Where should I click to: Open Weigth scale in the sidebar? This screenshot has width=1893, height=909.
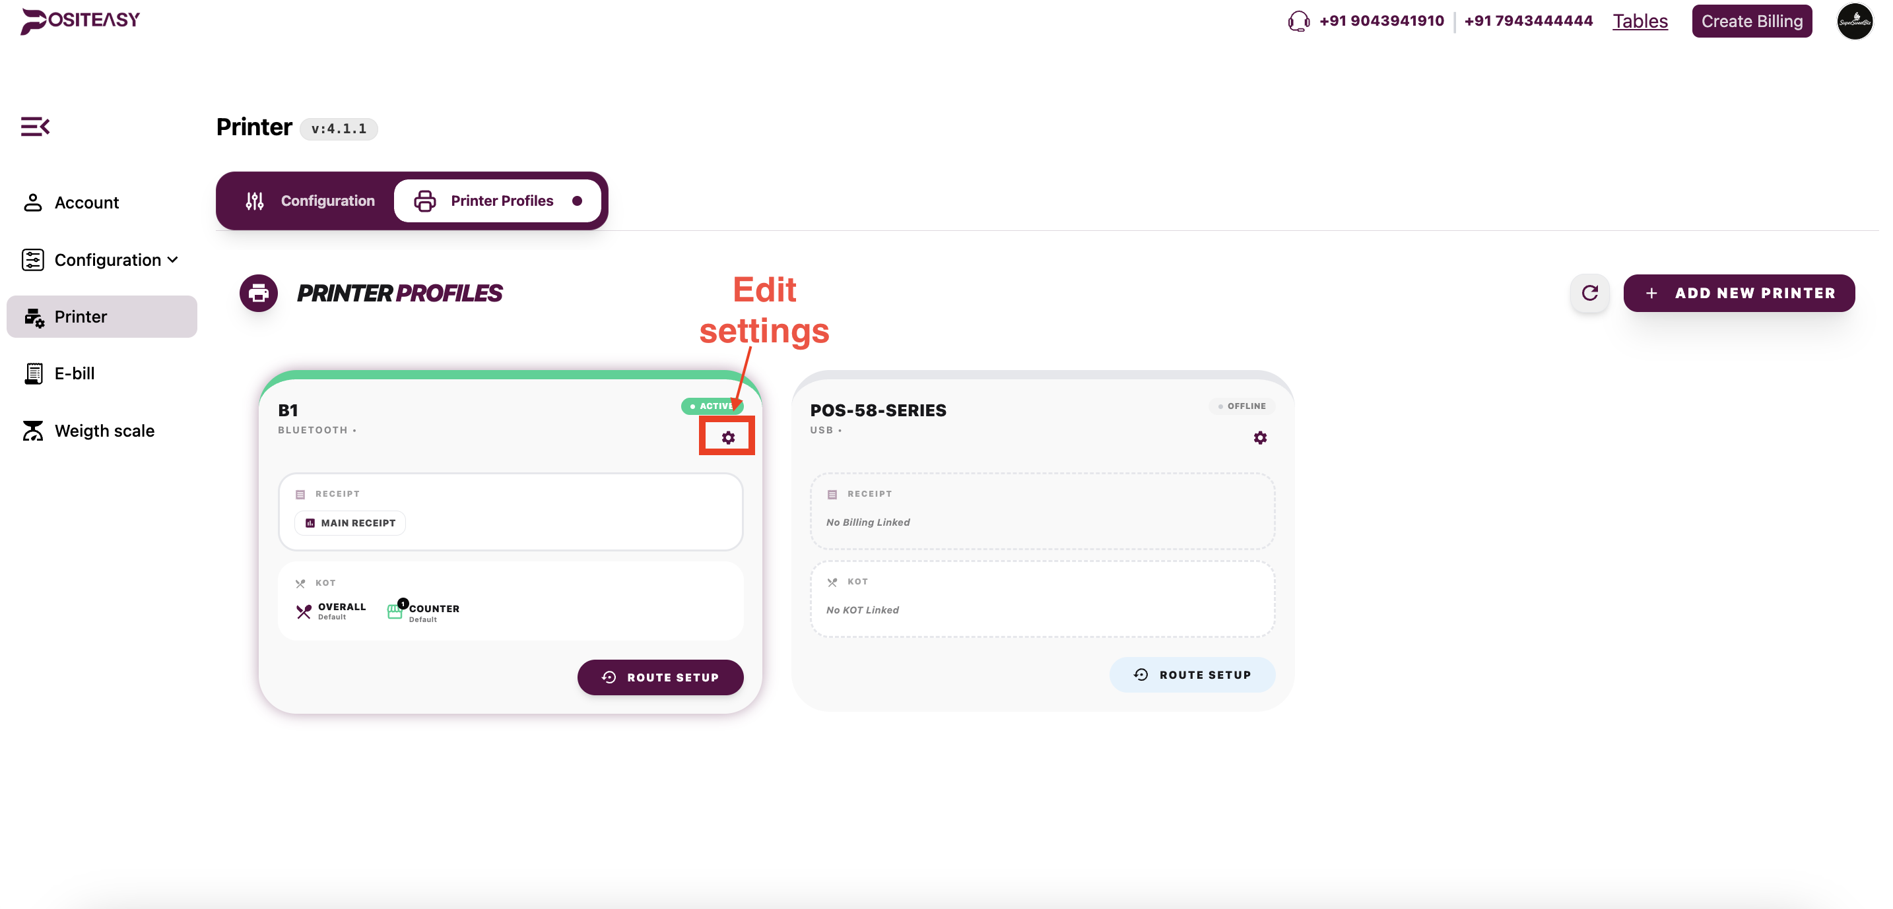coord(104,431)
